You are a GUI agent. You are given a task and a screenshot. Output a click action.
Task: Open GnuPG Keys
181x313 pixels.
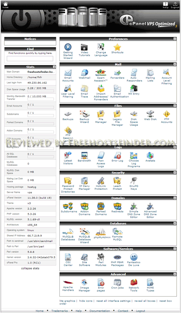pyautogui.click(x=134, y=183)
